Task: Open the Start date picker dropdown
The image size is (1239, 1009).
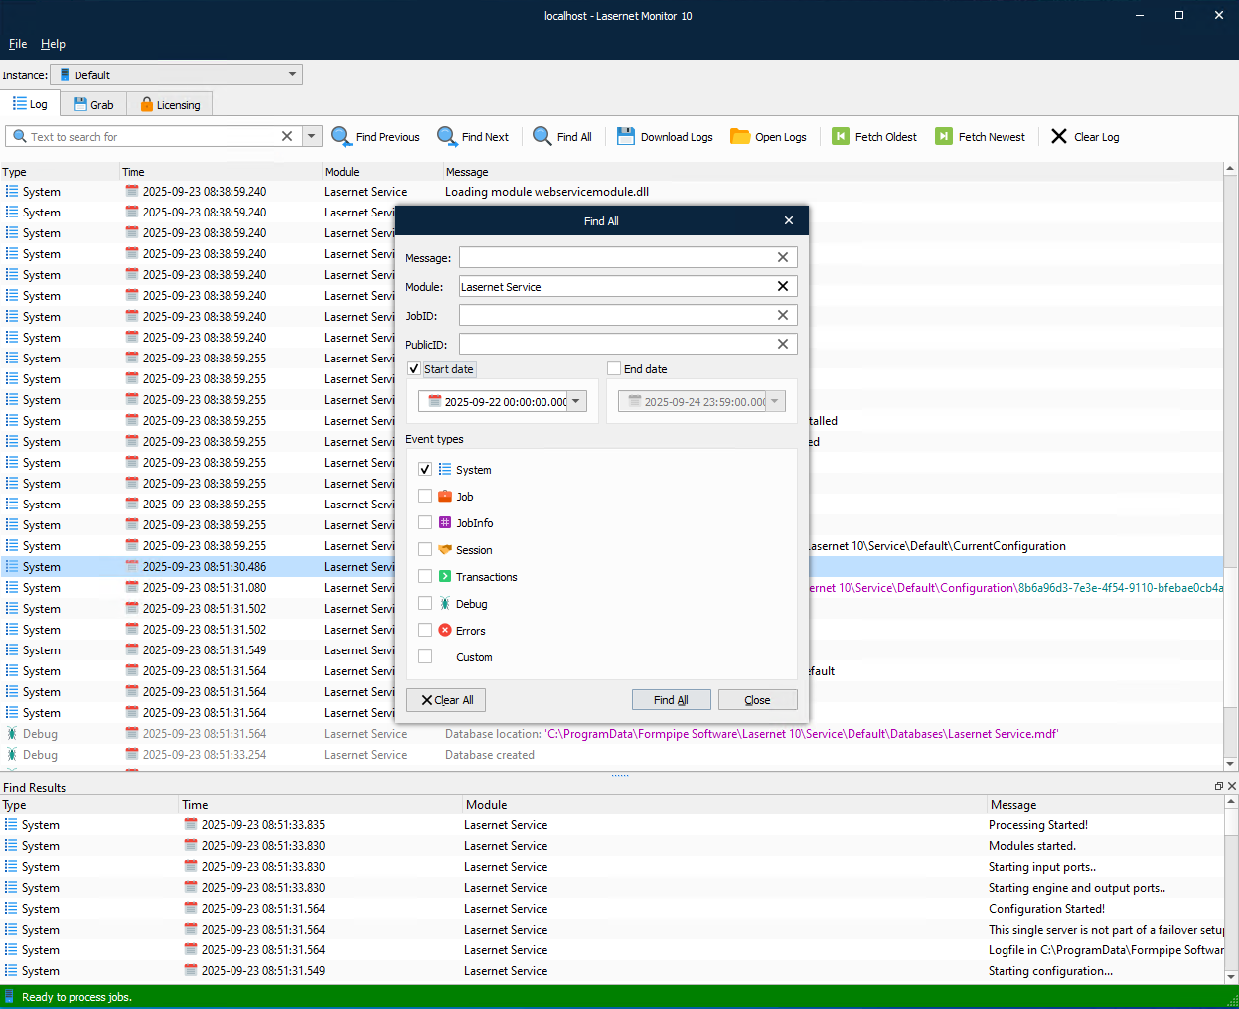Action: [577, 401]
